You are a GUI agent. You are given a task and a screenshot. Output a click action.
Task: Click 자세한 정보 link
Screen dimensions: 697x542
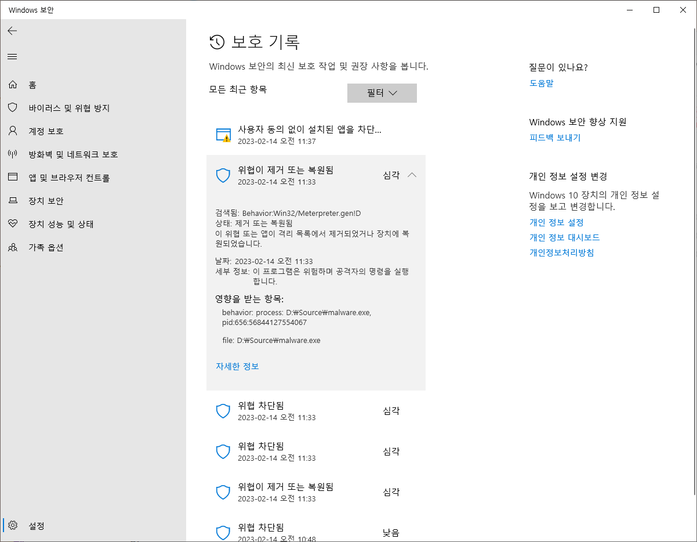pos(237,366)
